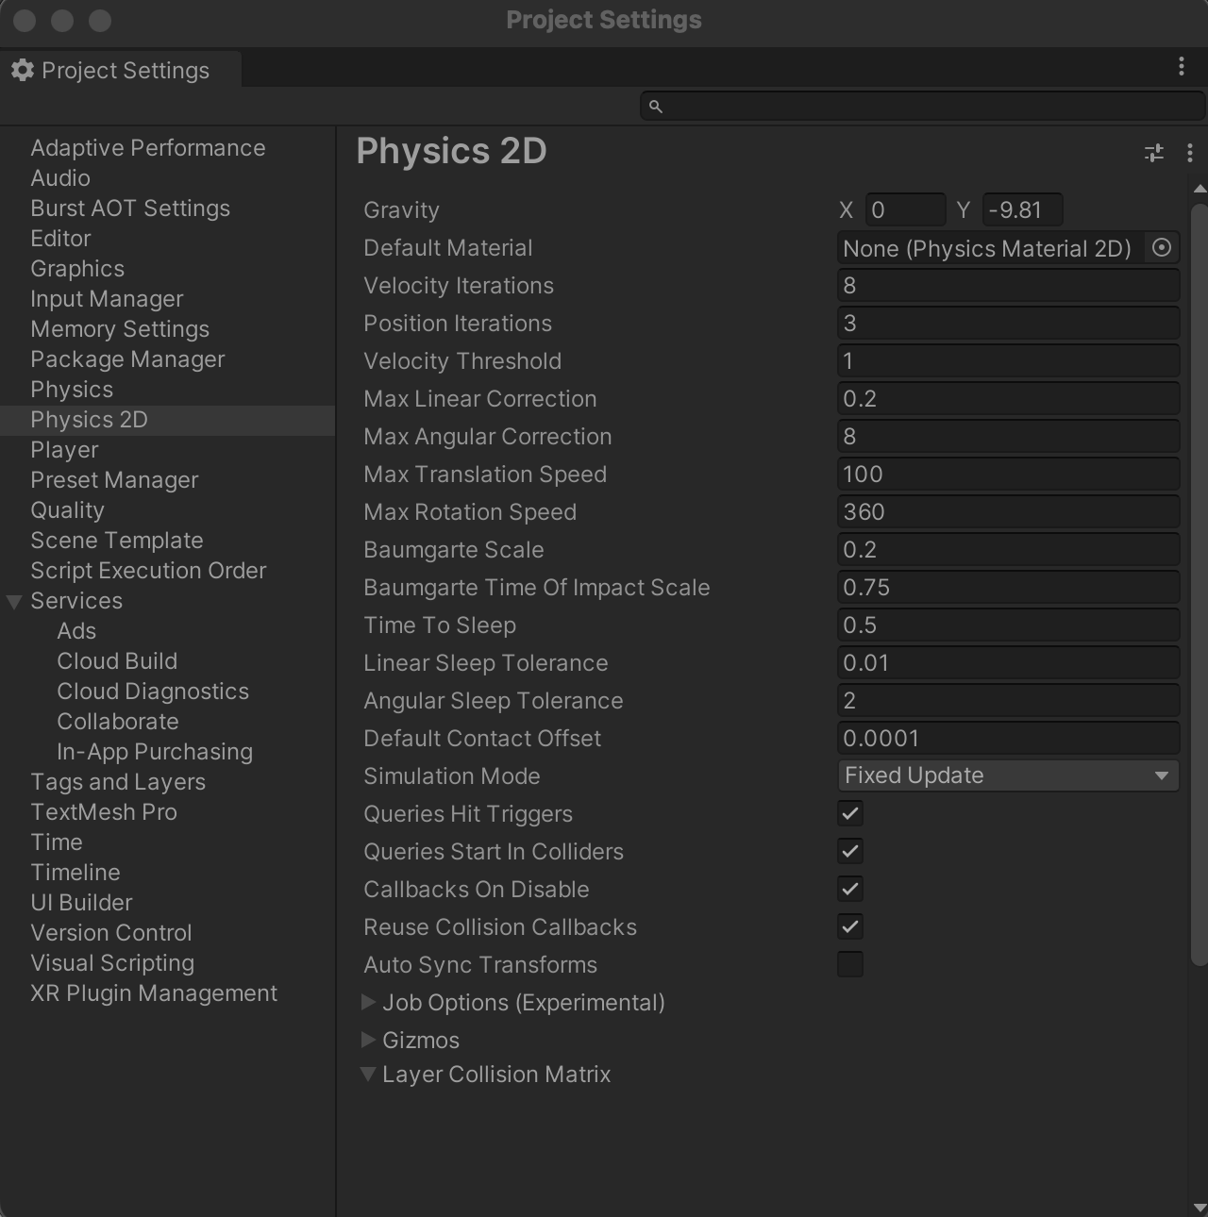The height and width of the screenshot is (1217, 1208).
Task: Select the Physics 2D category
Action: click(167, 420)
